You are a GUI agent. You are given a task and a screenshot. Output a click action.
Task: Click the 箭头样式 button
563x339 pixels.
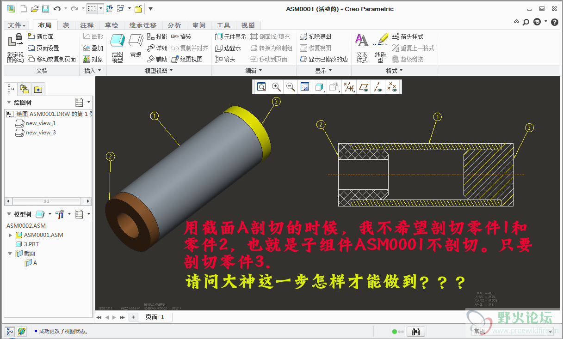click(x=408, y=36)
